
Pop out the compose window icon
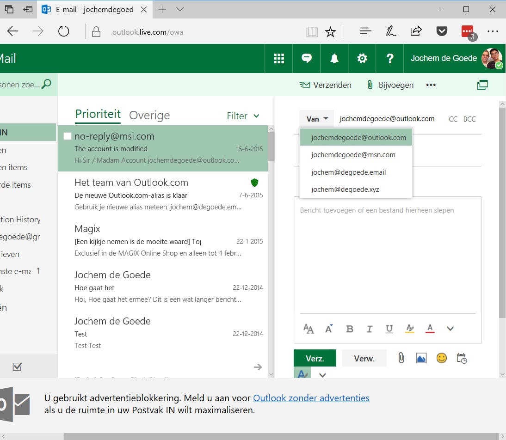point(482,85)
